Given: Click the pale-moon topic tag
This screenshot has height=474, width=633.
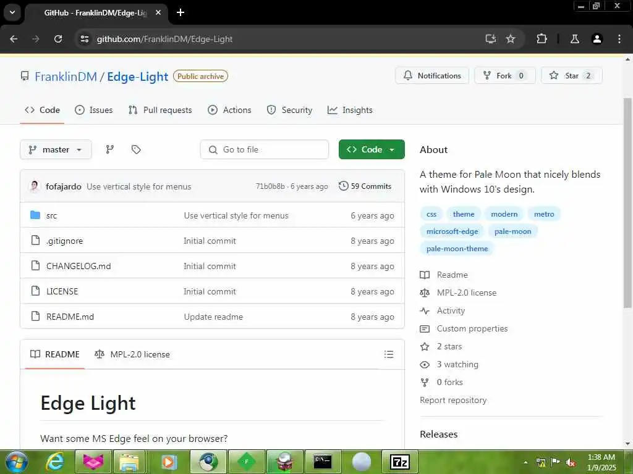Looking at the screenshot, I should (x=512, y=231).
